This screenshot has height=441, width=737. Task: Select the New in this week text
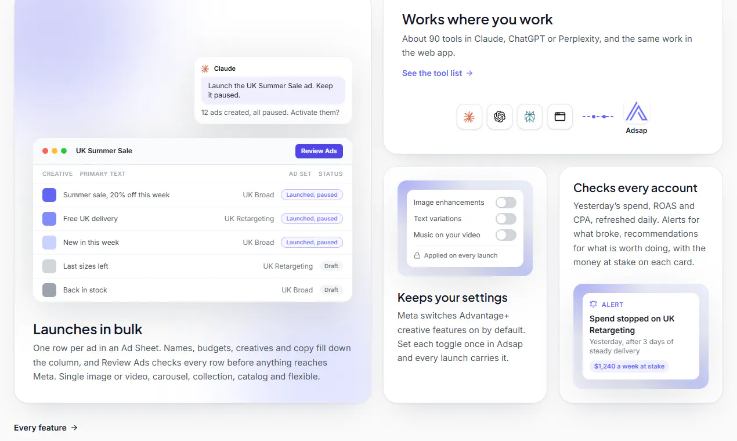click(x=91, y=243)
